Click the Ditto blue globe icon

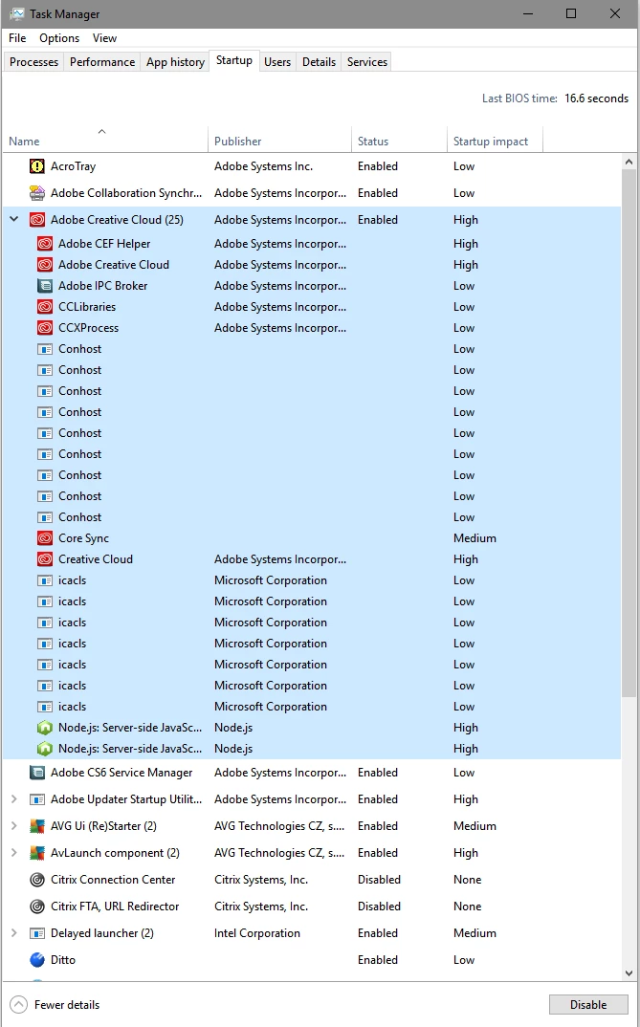37,960
